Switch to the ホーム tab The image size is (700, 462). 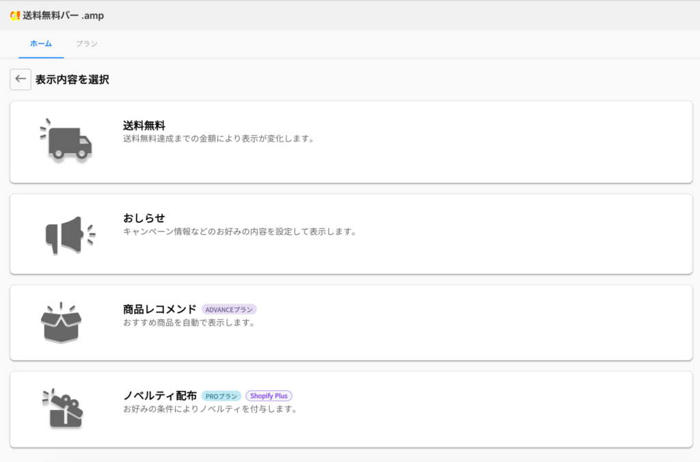(41, 44)
